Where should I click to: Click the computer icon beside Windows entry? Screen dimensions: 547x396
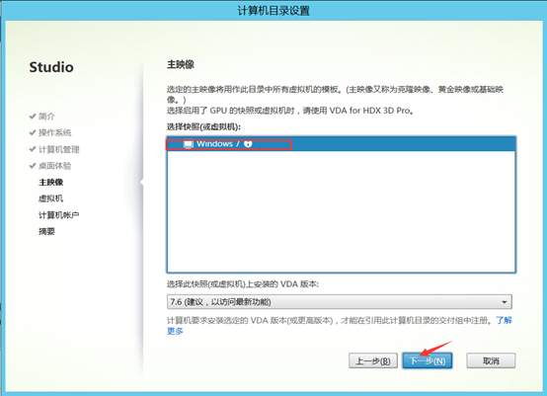(188, 144)
